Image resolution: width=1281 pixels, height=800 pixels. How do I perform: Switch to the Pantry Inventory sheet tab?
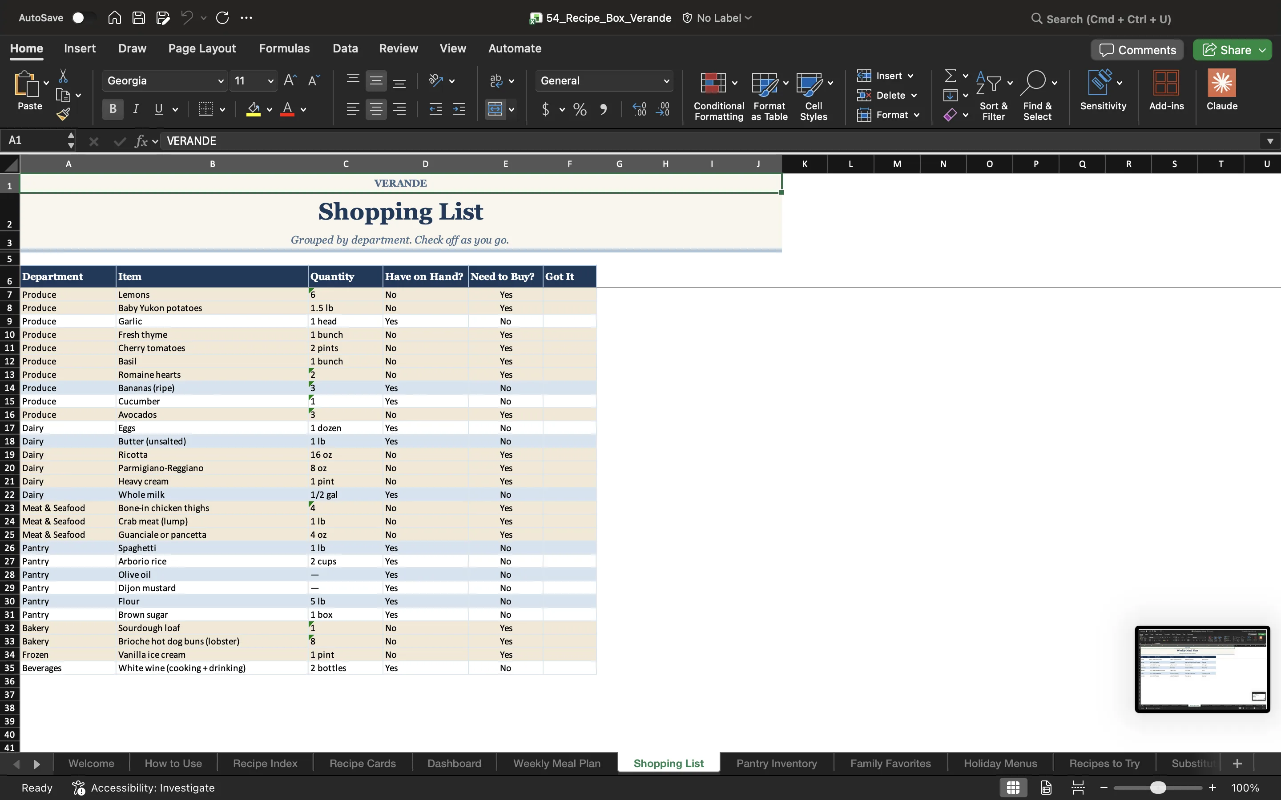pyautogui.click(x=777, y=764)
